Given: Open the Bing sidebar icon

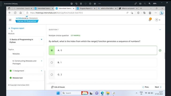Looking at the screenshot, I should 161,13.
